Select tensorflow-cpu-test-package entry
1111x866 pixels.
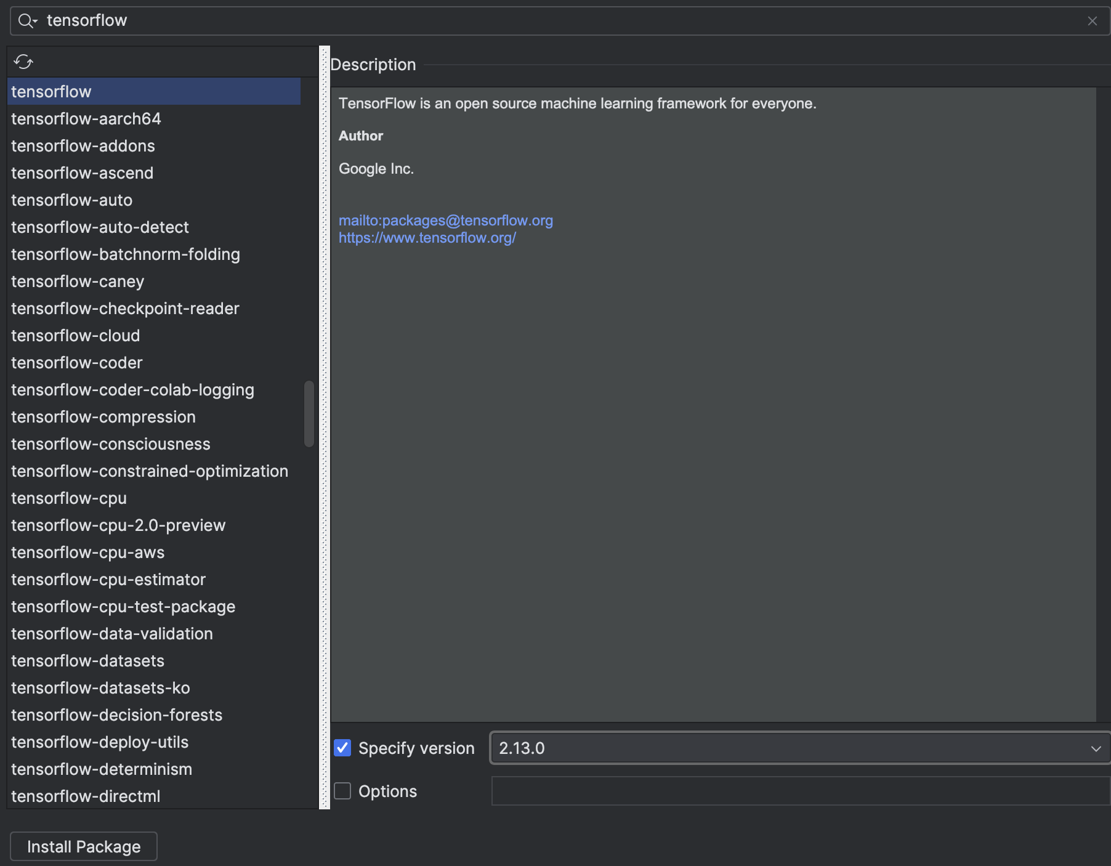154,606
